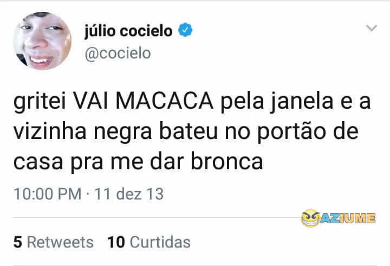Click the bold number 5 count
The width and height of the screenshot is (390, 266).
tap(18, 242)
